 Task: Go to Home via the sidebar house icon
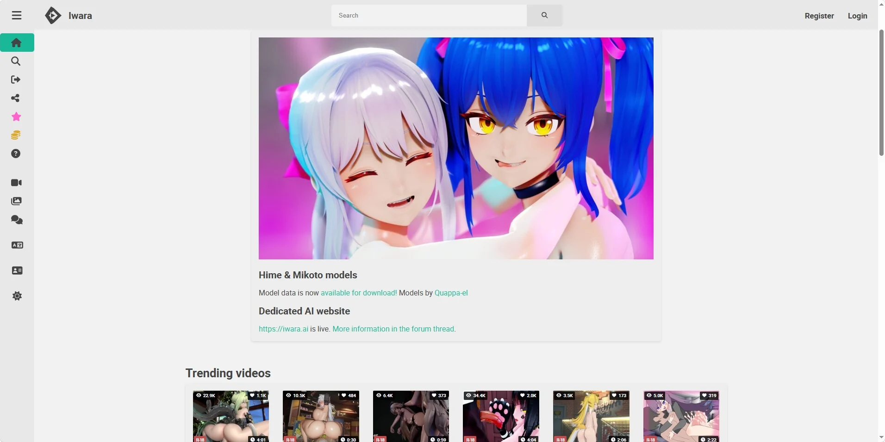click(16, 43)
